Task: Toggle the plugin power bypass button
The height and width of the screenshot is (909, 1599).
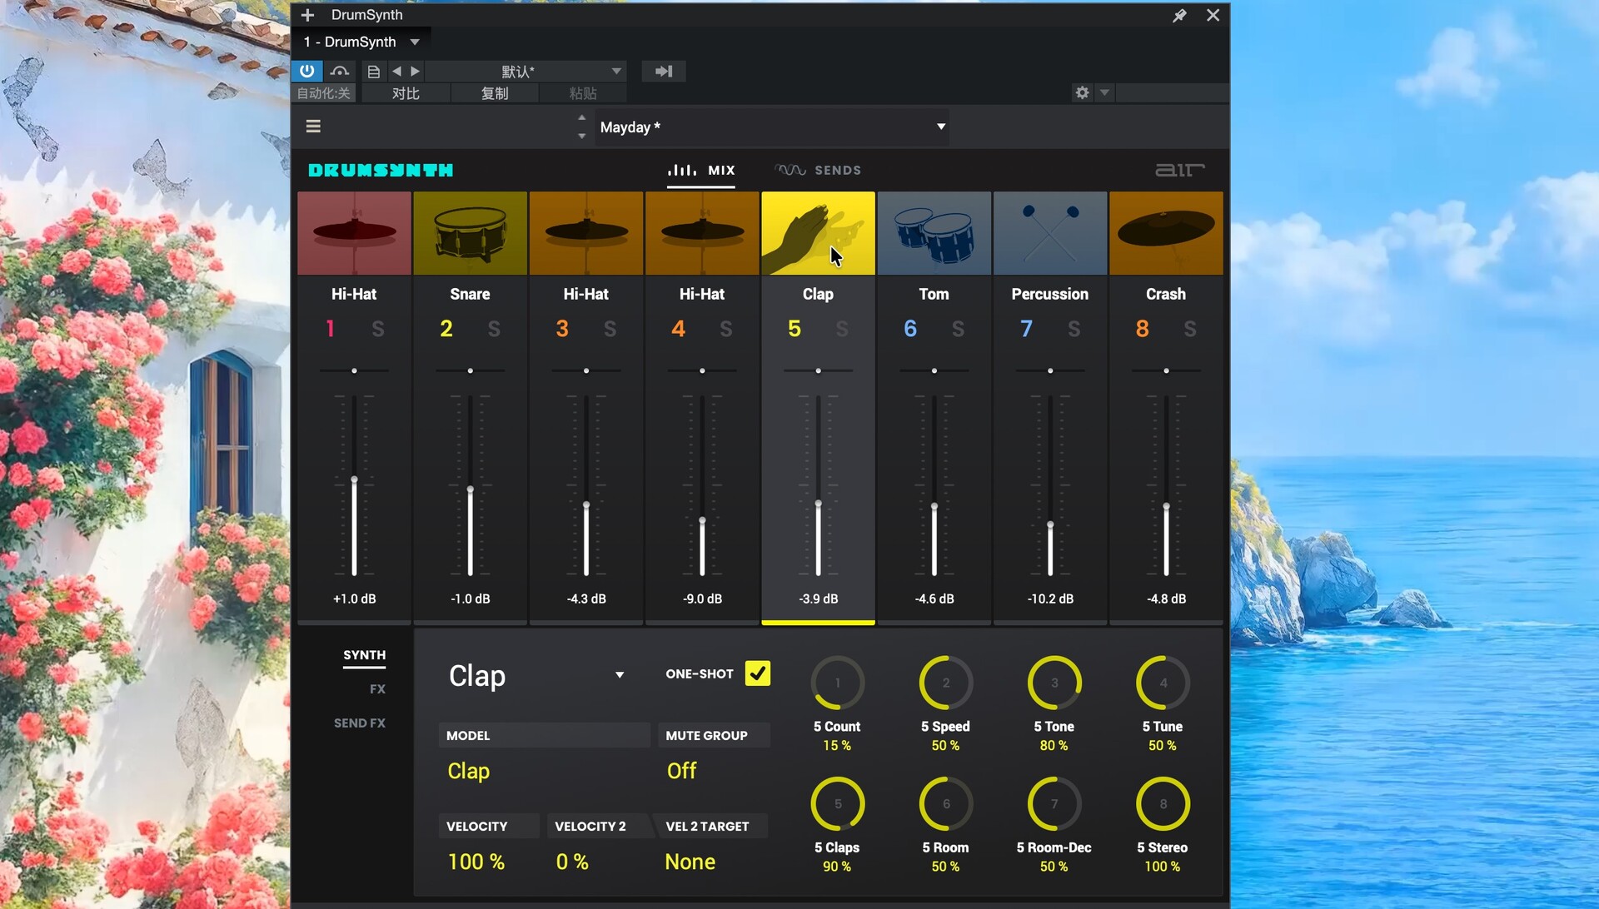Action: [x=306, y=71]
